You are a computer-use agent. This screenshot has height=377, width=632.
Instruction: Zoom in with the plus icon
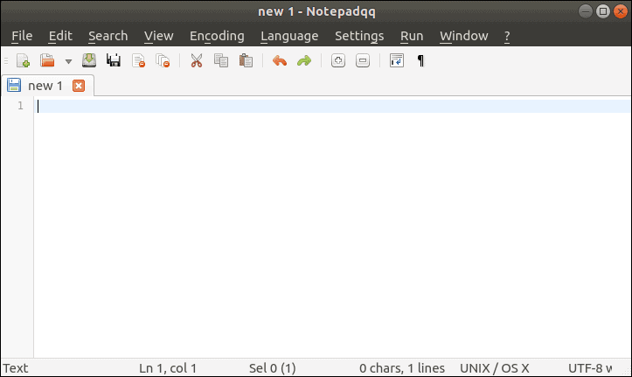tap(338, 60)
